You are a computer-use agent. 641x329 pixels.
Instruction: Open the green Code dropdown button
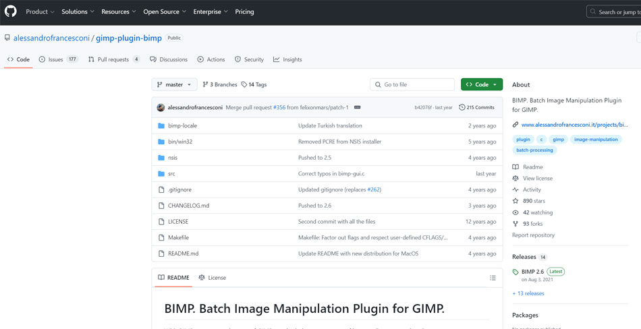[482, 84]
